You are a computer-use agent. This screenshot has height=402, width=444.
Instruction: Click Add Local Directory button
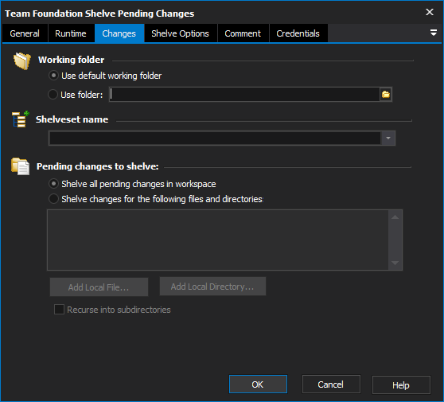click(212, 287)
